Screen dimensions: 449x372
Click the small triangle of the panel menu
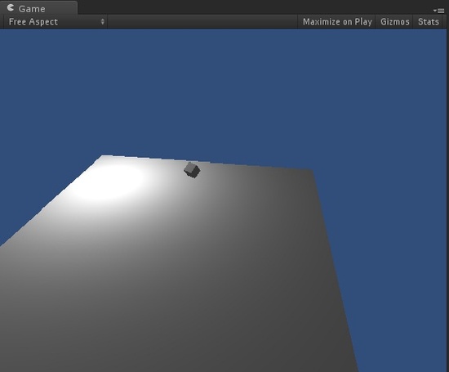(434, 11)
